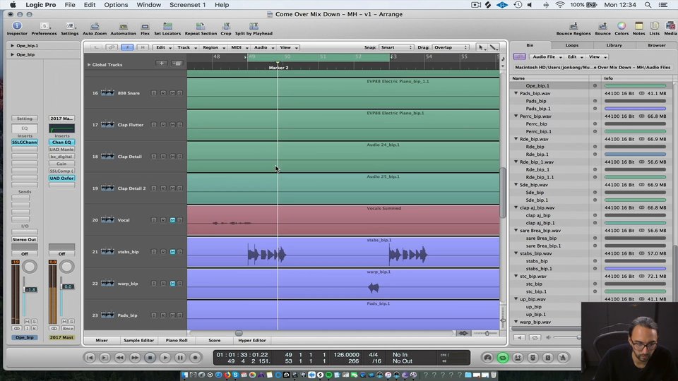Open the Inspector from the toolbar
Viewport: 678px width, 381px height.
[x=17, y=28]
